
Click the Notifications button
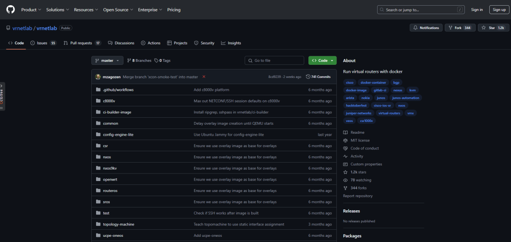tap(426, 28)
